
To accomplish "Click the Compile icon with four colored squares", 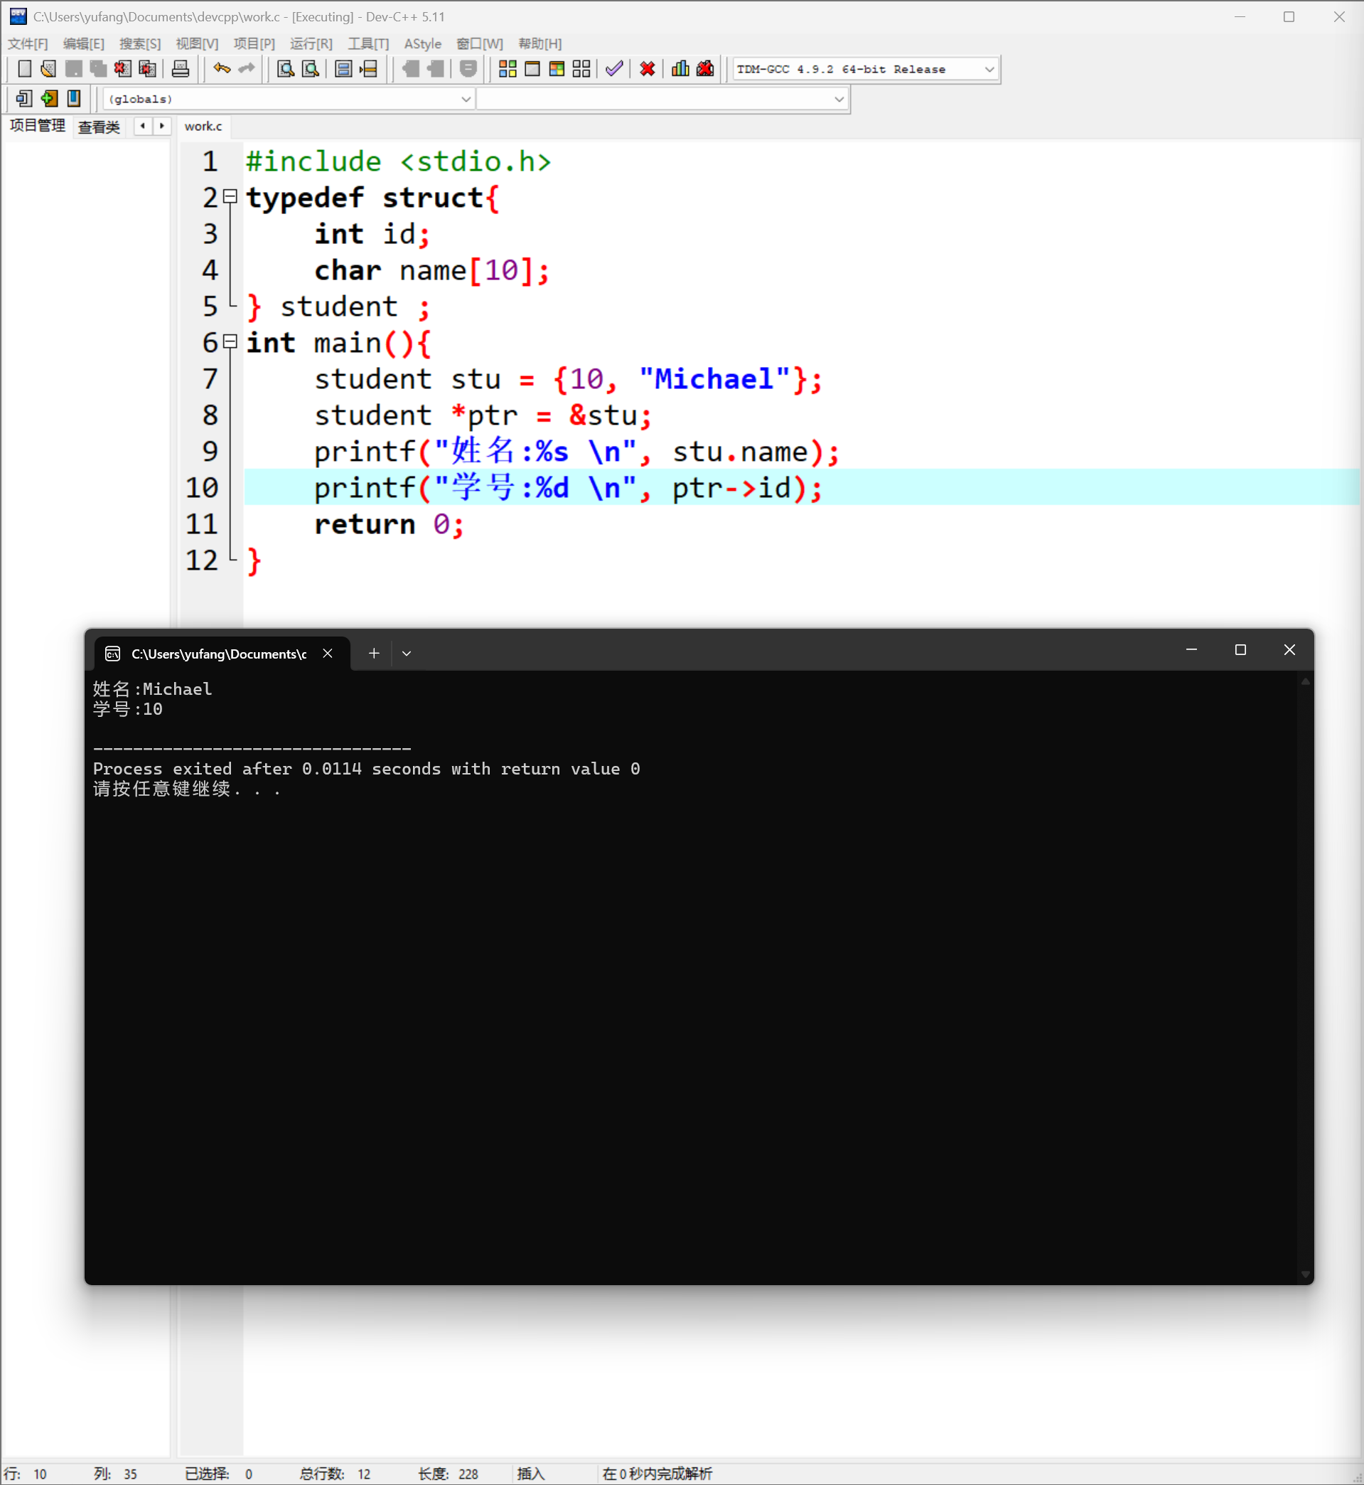I will click(x=508, y=69).
